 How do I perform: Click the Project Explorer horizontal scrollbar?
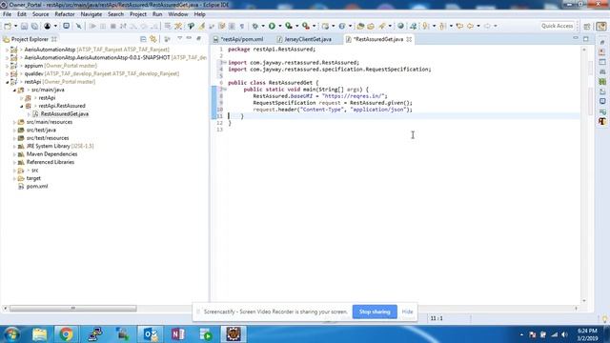click(x=73, y=309)
